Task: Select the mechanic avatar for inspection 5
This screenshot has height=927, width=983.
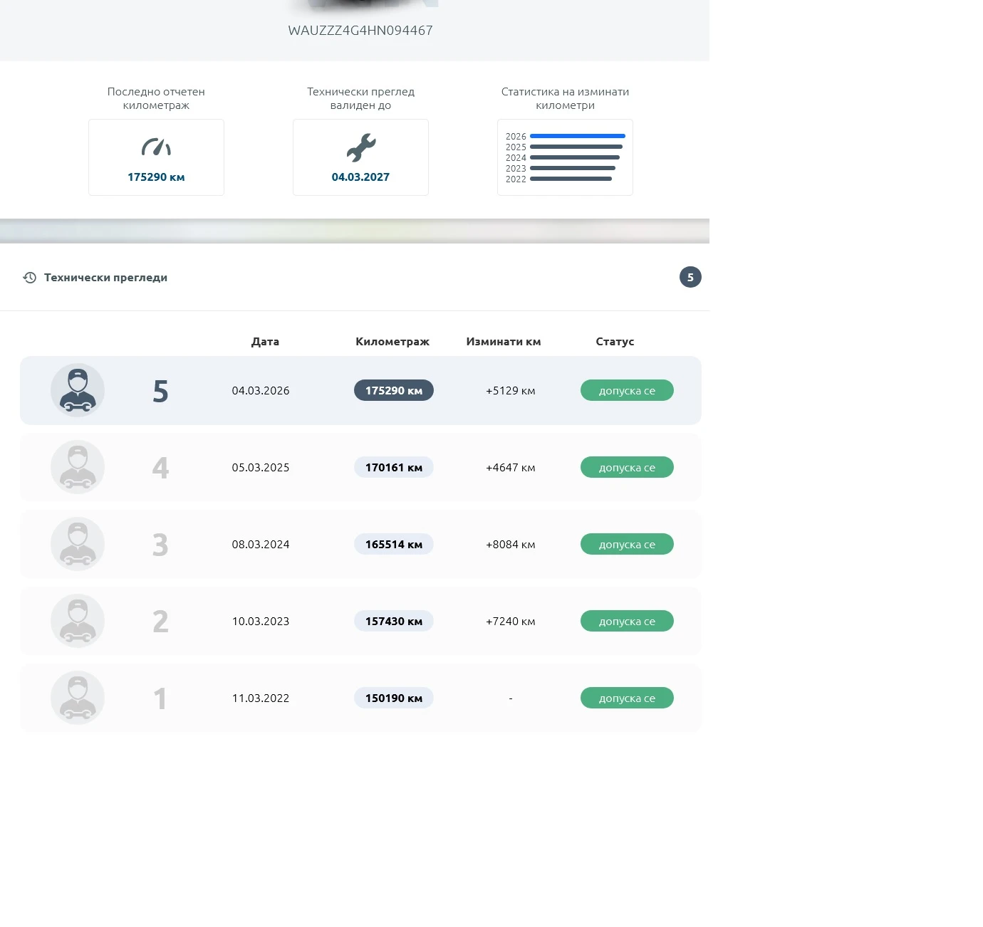Action: (78, 390)
